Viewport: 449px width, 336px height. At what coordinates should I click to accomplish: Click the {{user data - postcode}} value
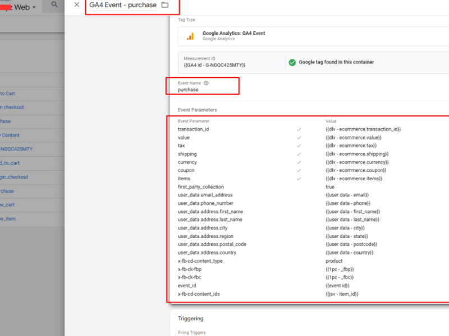[351, 244]
